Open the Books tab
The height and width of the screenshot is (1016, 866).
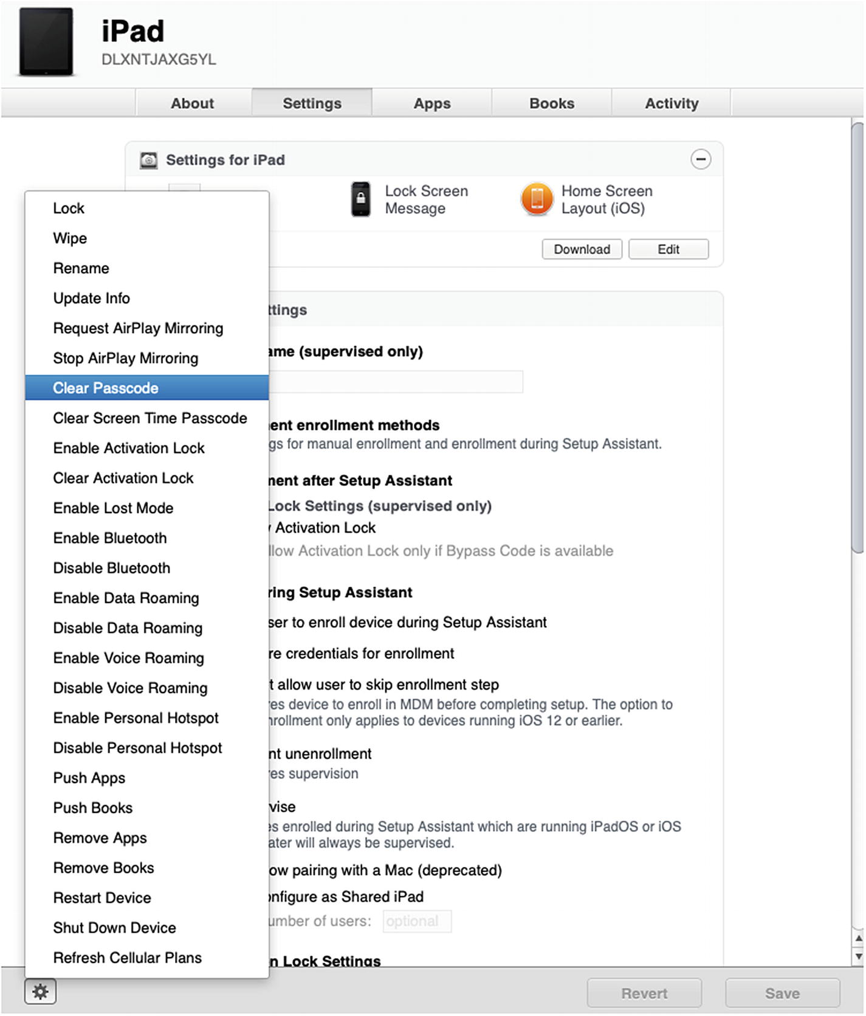[552, 103]
